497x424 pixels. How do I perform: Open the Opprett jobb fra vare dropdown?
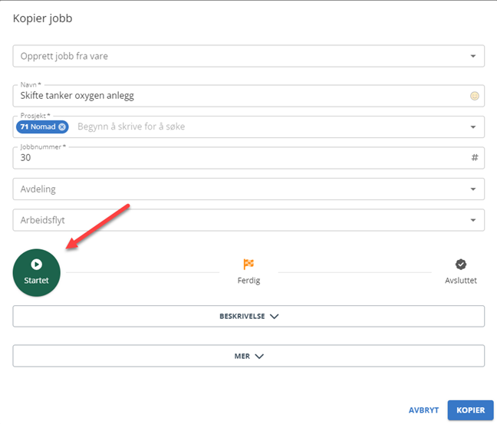click(248, 56)
